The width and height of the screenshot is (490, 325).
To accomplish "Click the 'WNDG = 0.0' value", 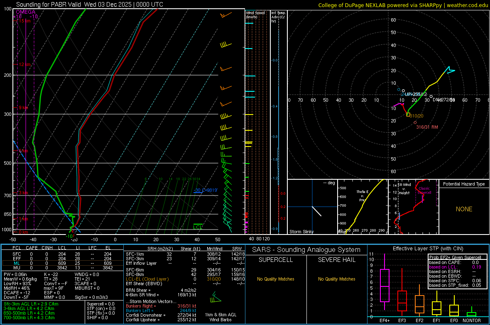I will tap(87, 274).
